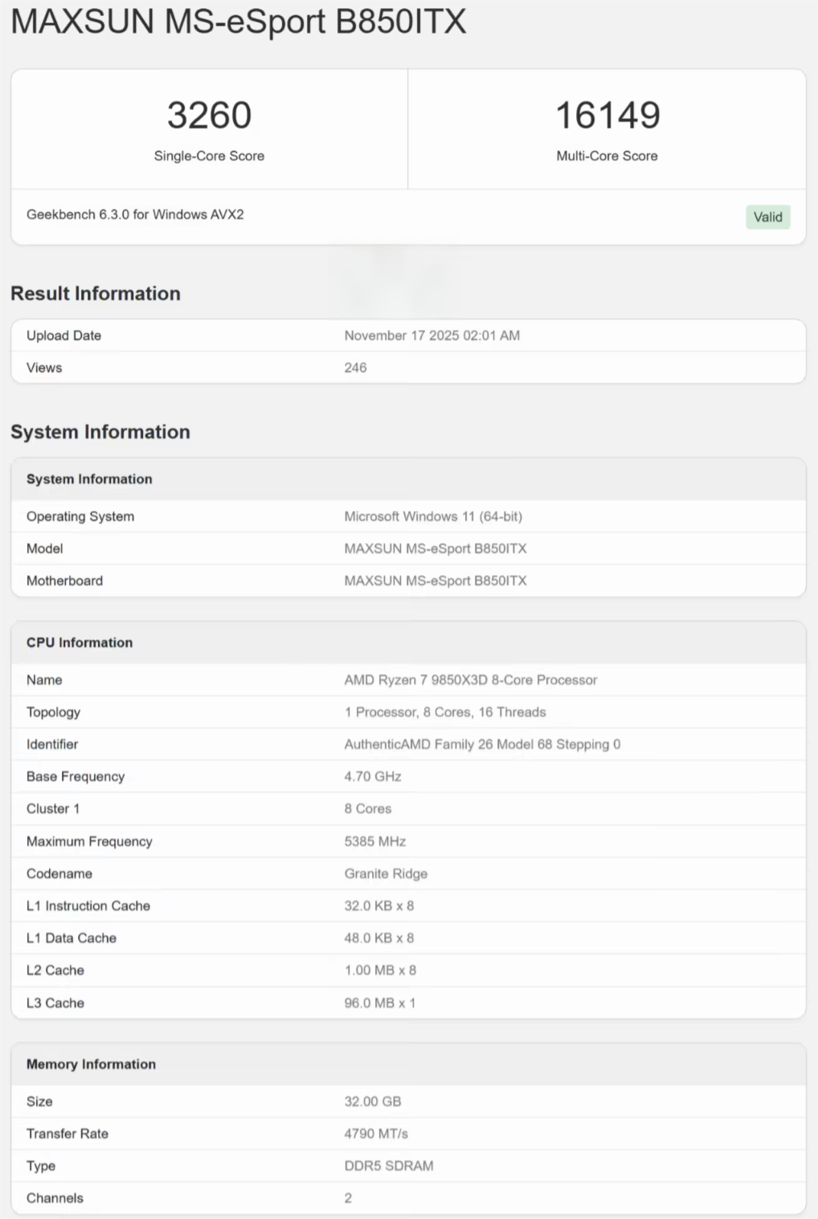The height and width of the screenshot is (1219, 818).
Task: Click the Motherboard row value MAXSUN MS-eSport B850ITX
Action: tap(435, 581)
